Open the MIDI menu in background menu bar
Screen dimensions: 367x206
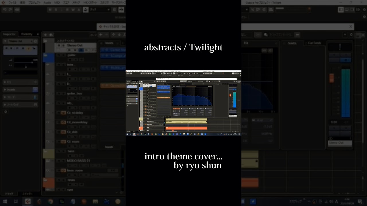(x=57, y=3)
